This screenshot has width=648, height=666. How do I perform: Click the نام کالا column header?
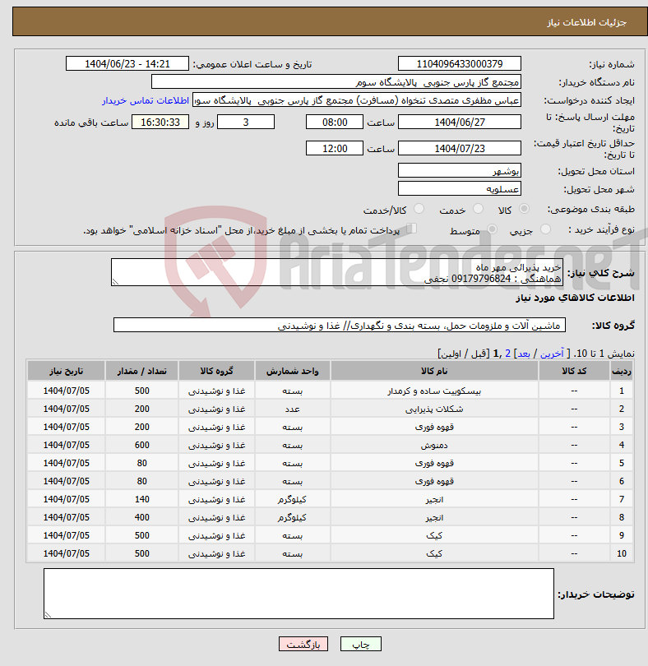(x=434, y=371)
